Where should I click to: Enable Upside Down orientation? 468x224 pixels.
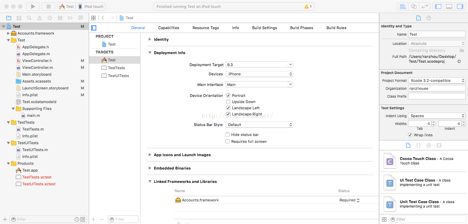pyautogui.click(x=228, y=102)
